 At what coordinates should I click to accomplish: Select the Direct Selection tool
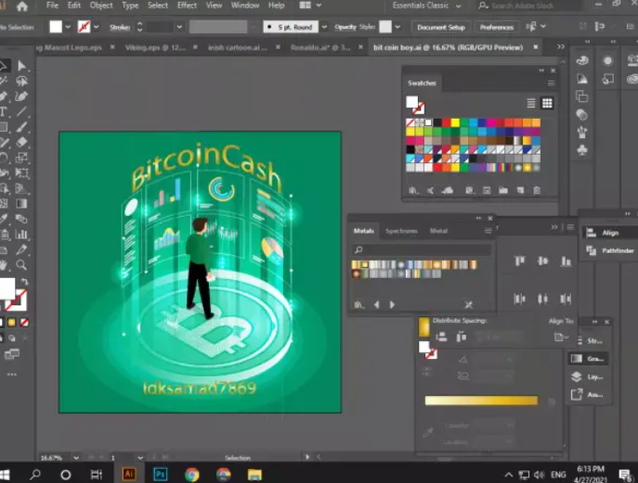coord(21,66)
